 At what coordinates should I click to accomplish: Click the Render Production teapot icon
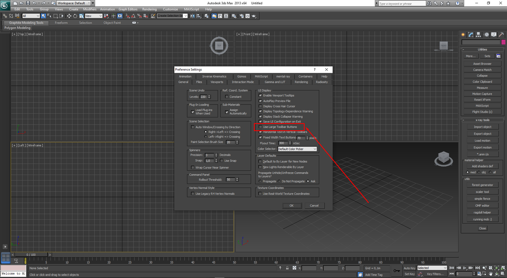click(253, 16)
